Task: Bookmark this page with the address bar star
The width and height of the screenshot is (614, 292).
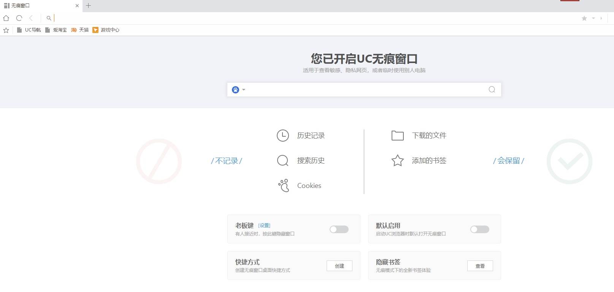Action: [584, 18]
